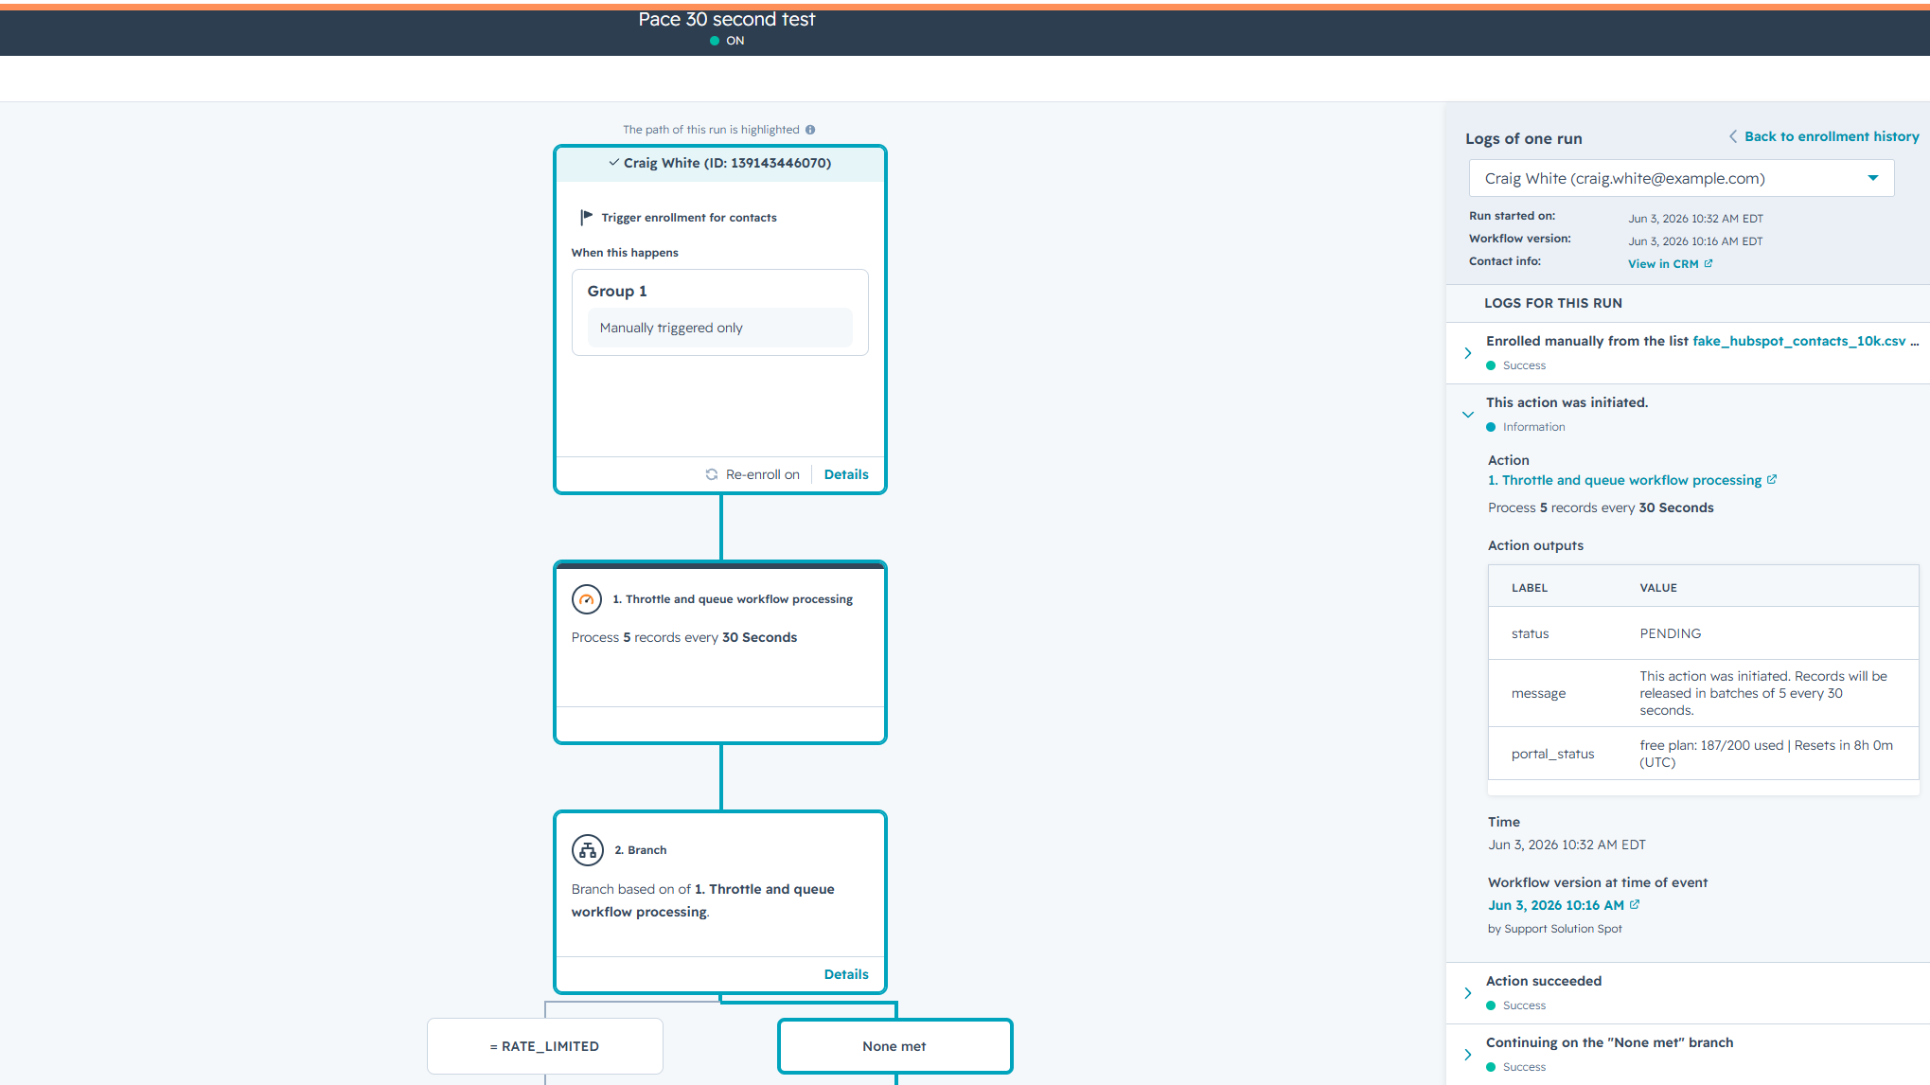Click the Run started on date value
Image resolution: width=1930 pixels, height=1085 pixels.
click(x=1695, y=219)
